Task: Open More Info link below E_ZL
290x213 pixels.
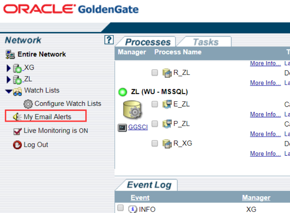Action: tap(265, 114)
